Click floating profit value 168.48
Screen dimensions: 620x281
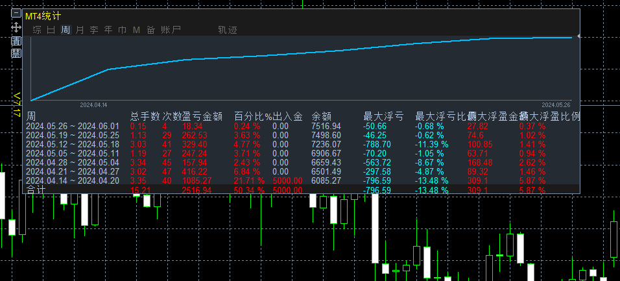(480, 162)
